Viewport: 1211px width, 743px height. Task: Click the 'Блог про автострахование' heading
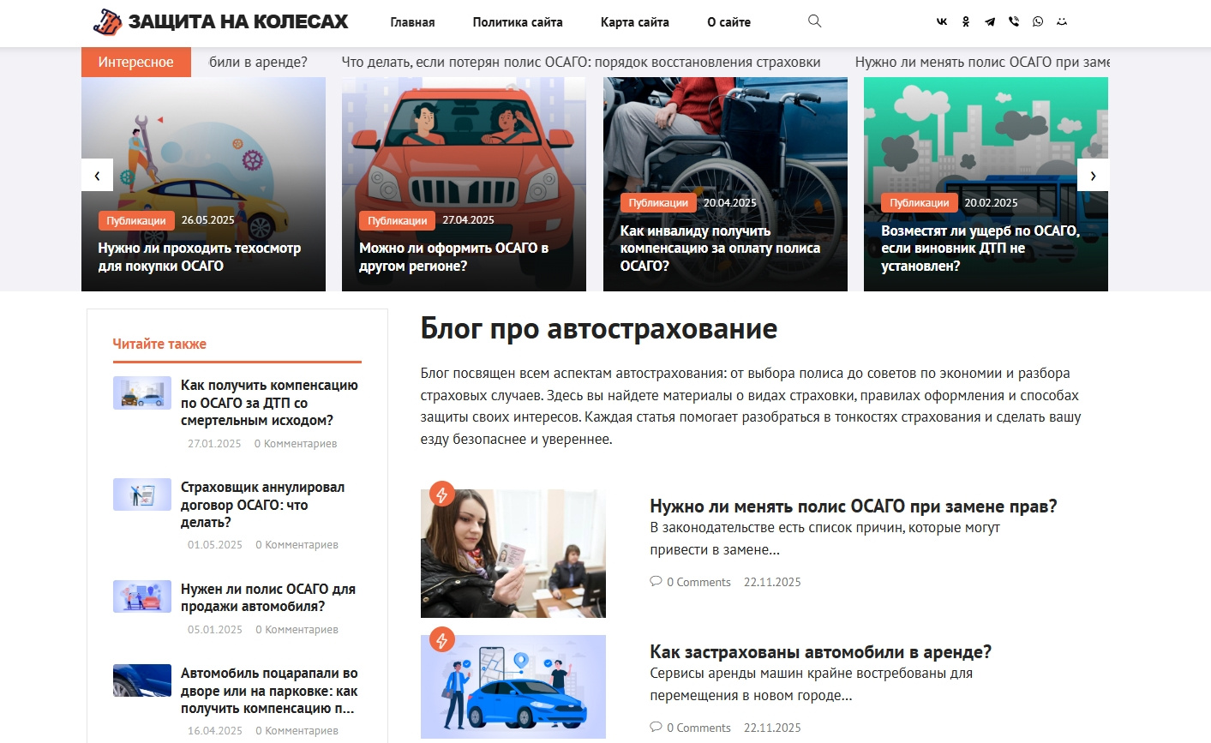(599, 329)
